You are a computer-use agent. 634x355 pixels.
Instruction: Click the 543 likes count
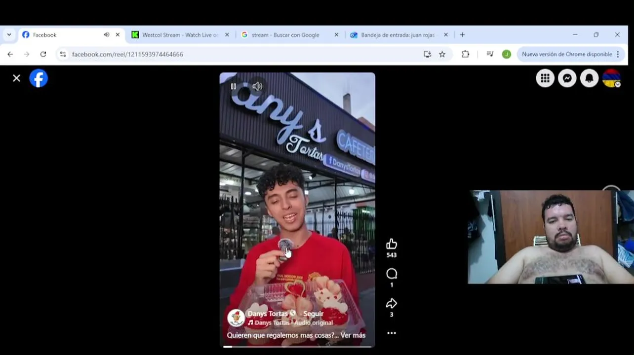pyautogui.click(x=392, y=255)
